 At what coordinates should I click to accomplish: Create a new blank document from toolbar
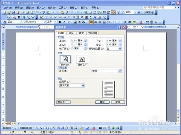click(5, 12)
